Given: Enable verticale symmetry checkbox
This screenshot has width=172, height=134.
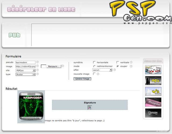Looking at the screenshot, I should (x=118, y=62).
